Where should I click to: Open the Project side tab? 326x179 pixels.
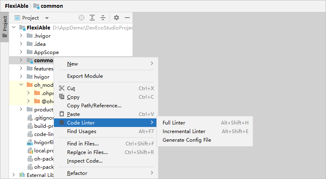pos(5,24)
